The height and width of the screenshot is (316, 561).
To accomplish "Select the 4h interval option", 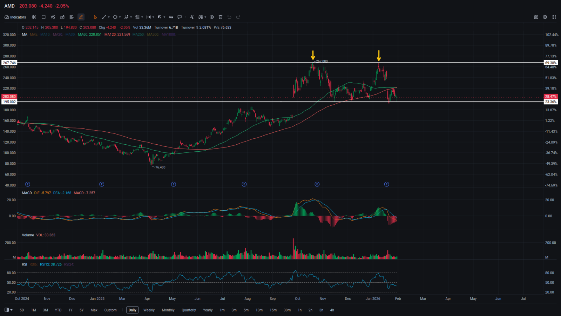I will tap(332, 310).
